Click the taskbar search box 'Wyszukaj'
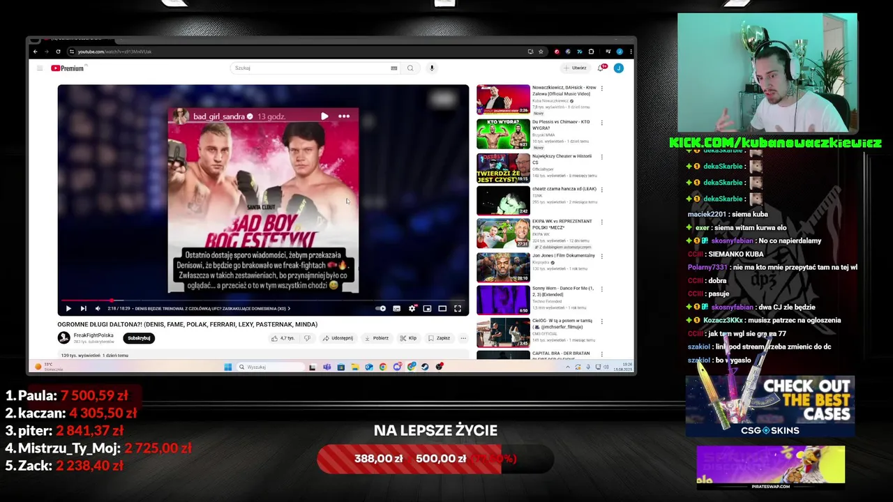893x502 pixels. (x=270, y=367)
